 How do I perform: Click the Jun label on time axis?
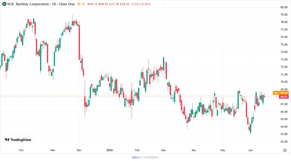(x=250, y=150)
